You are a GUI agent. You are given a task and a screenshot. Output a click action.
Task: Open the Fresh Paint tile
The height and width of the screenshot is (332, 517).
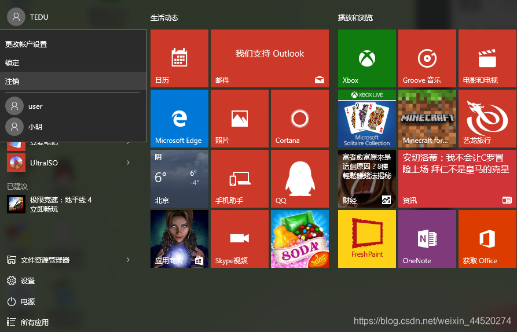[366, 239]
